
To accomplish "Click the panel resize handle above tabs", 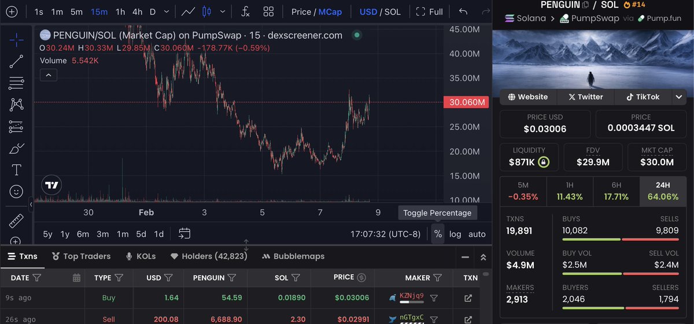I will point(246,245).
